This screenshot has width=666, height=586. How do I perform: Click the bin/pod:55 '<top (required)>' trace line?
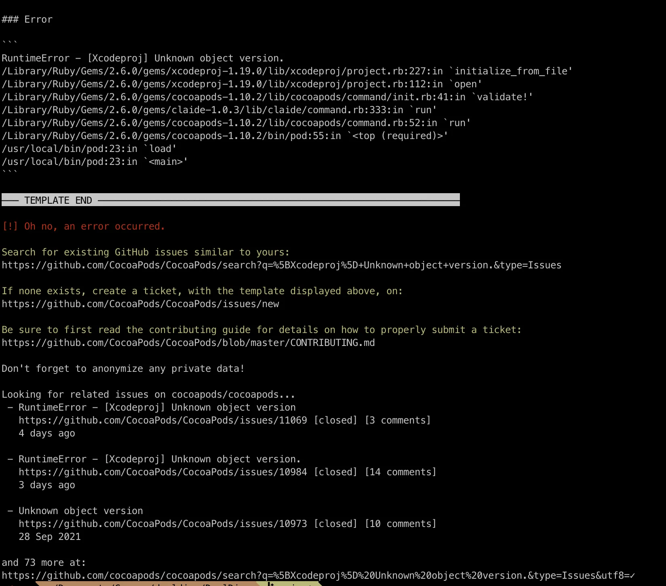click(225, 136)
